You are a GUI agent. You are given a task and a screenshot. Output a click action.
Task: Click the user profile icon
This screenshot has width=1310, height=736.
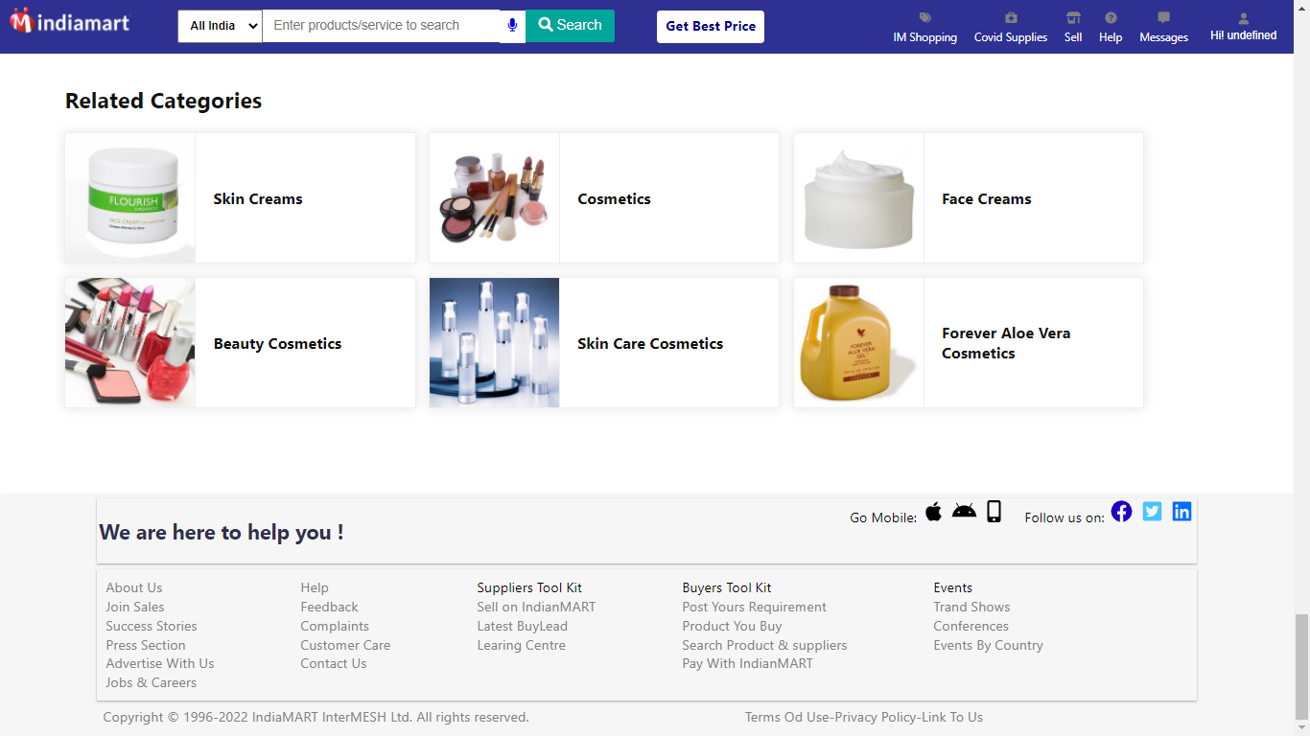click(x=1243, y=18)
